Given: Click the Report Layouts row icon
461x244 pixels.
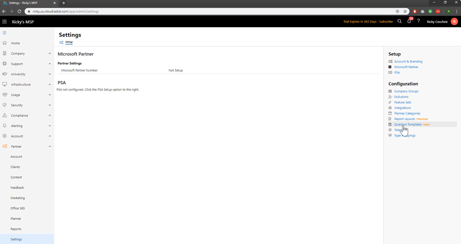Looking at the screenshot, I should pos(390,119).
